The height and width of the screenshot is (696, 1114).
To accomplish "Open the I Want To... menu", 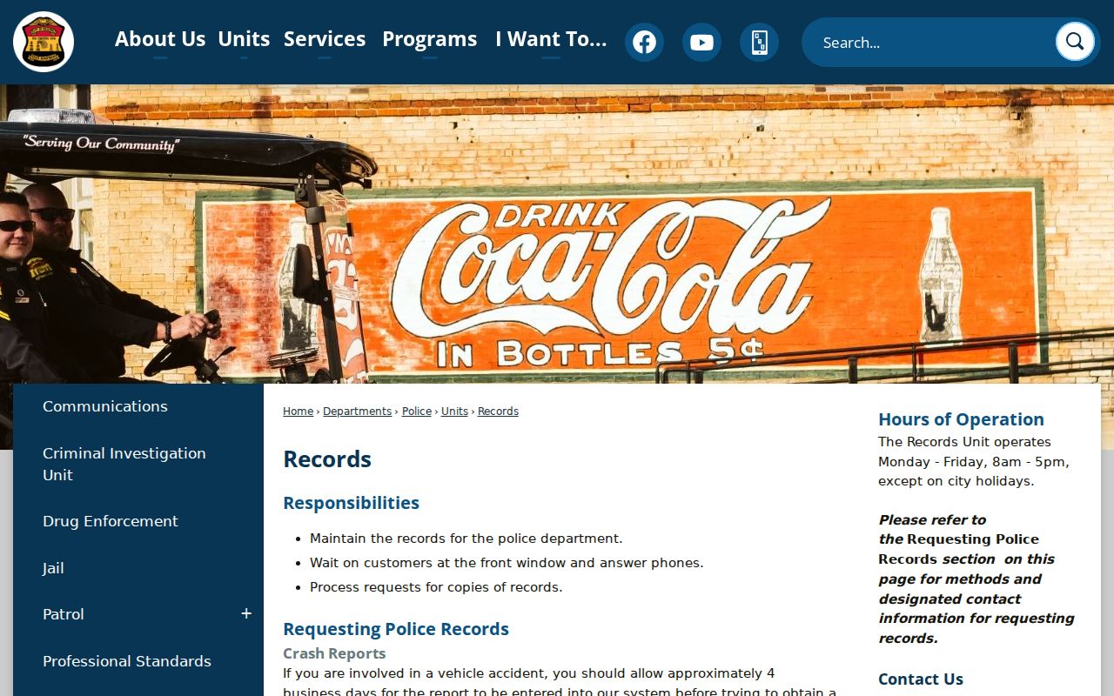I will click(x=551, y=39).
